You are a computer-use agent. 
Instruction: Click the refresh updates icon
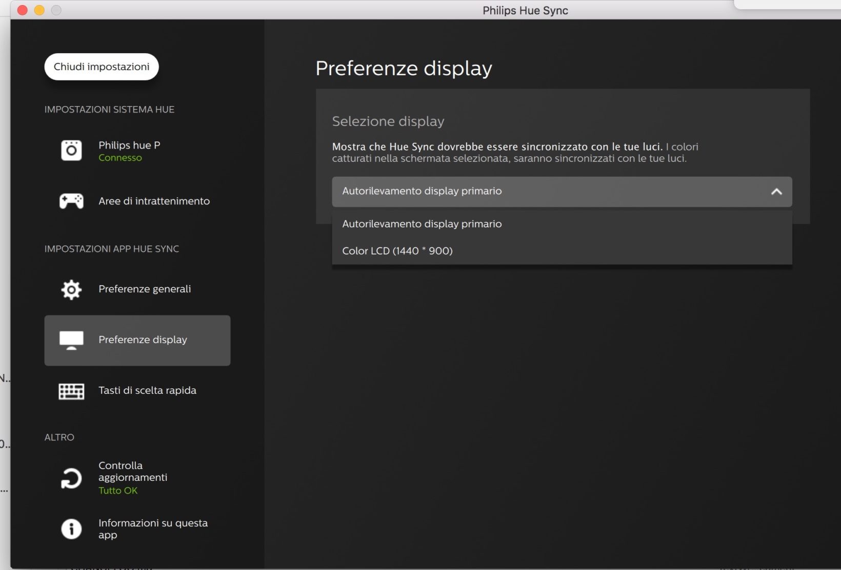click(x=71, y=478)
